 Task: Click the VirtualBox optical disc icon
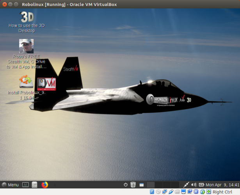(x=158, y=191)
